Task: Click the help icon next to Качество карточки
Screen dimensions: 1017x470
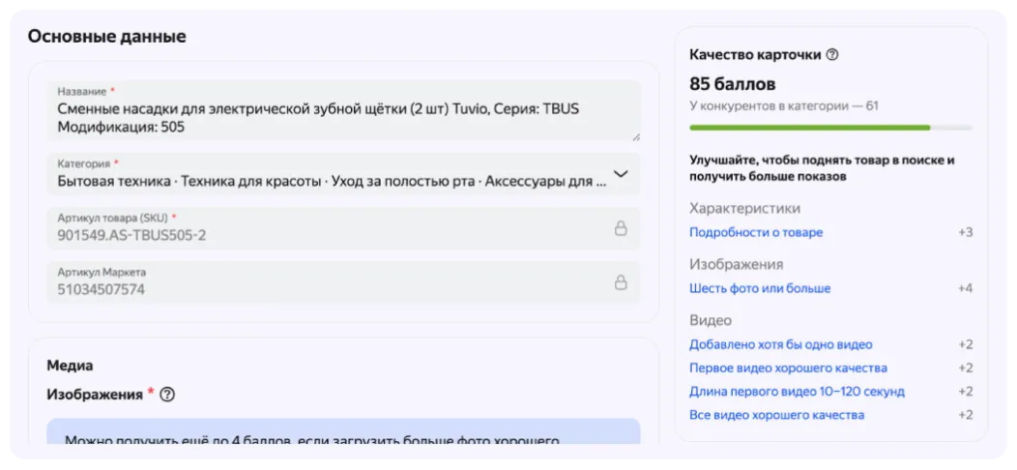Action: [x=832, y=55]
